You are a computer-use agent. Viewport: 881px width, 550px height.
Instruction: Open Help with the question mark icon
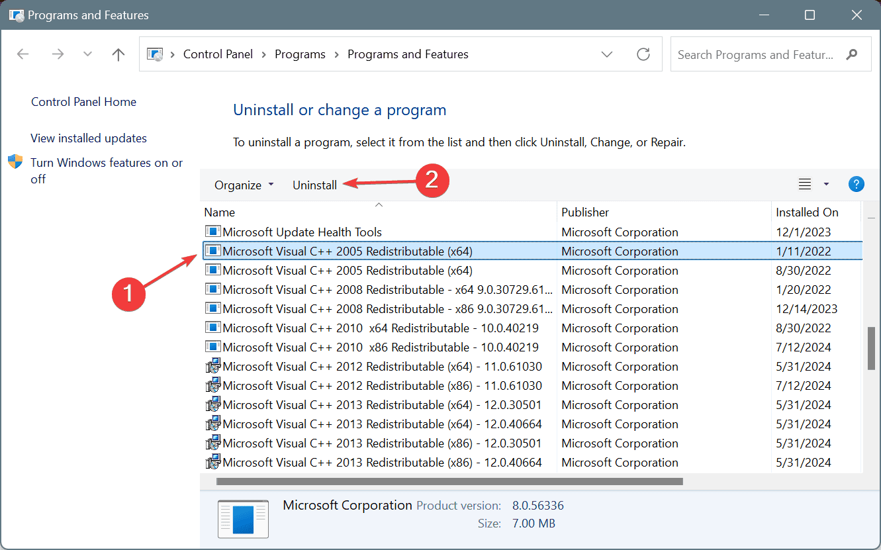[856, 185]
